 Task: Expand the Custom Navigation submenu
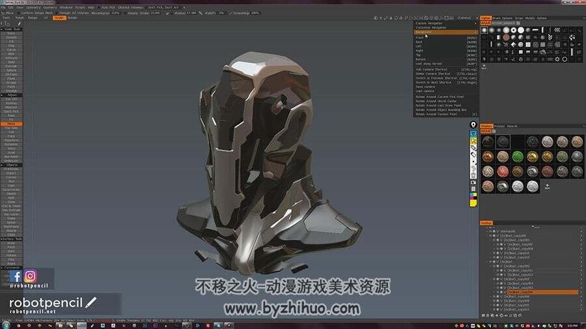446,23
